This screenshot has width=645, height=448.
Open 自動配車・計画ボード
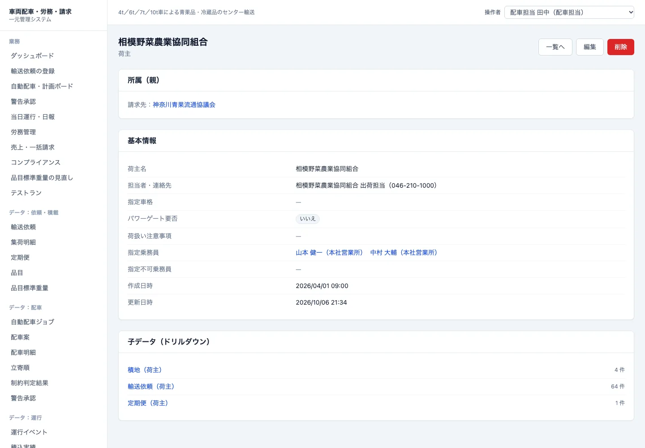point(42,86)
